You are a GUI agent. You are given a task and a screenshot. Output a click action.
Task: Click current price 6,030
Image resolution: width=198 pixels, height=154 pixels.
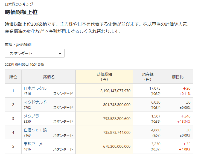[x=156, y=102]
